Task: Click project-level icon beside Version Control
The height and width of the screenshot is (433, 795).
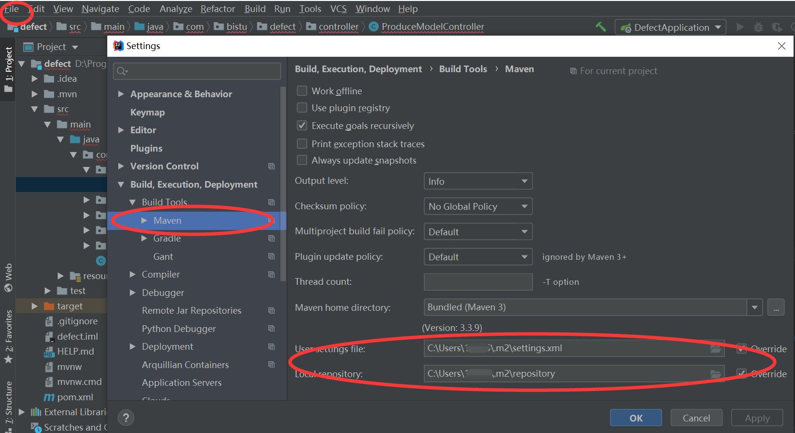Action: (x=271, y=166)
